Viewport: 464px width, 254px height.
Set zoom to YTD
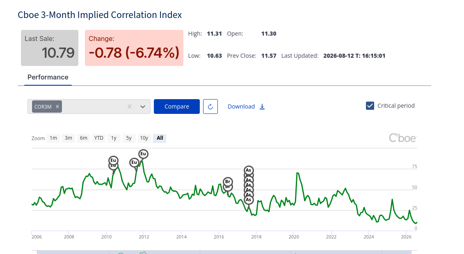coord(98,138)
